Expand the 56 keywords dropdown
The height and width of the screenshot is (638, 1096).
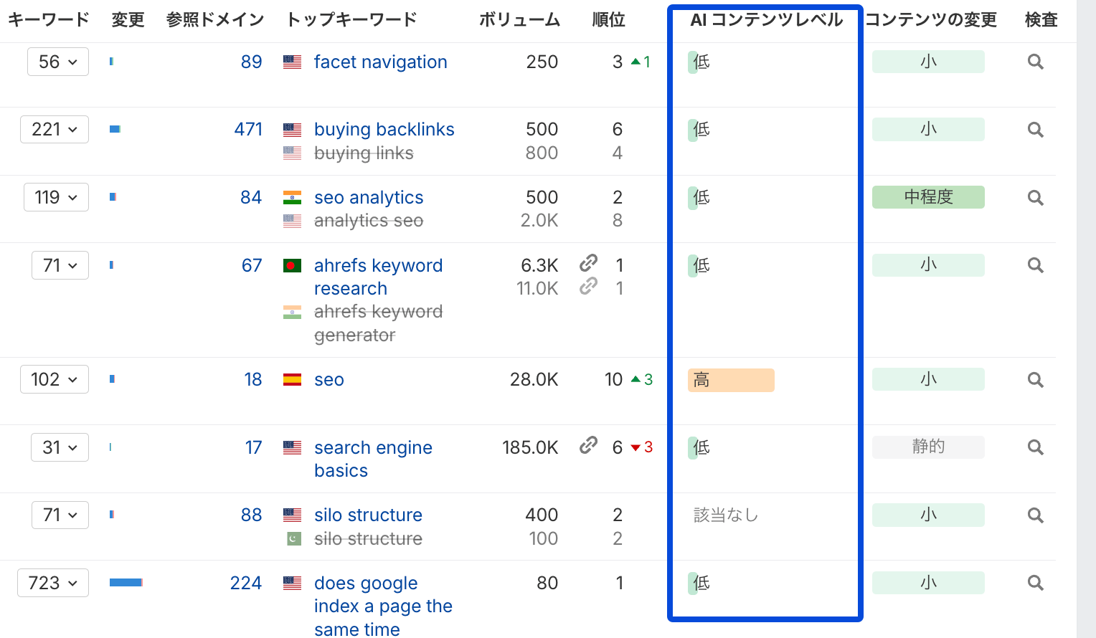tap(58, 62)
